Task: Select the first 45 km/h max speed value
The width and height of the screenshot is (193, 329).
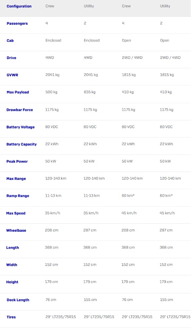Action: point(129,213)
